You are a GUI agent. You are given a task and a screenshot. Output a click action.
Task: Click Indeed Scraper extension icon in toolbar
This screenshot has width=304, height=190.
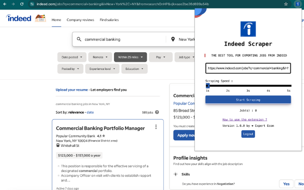click(x=298, y=4)
